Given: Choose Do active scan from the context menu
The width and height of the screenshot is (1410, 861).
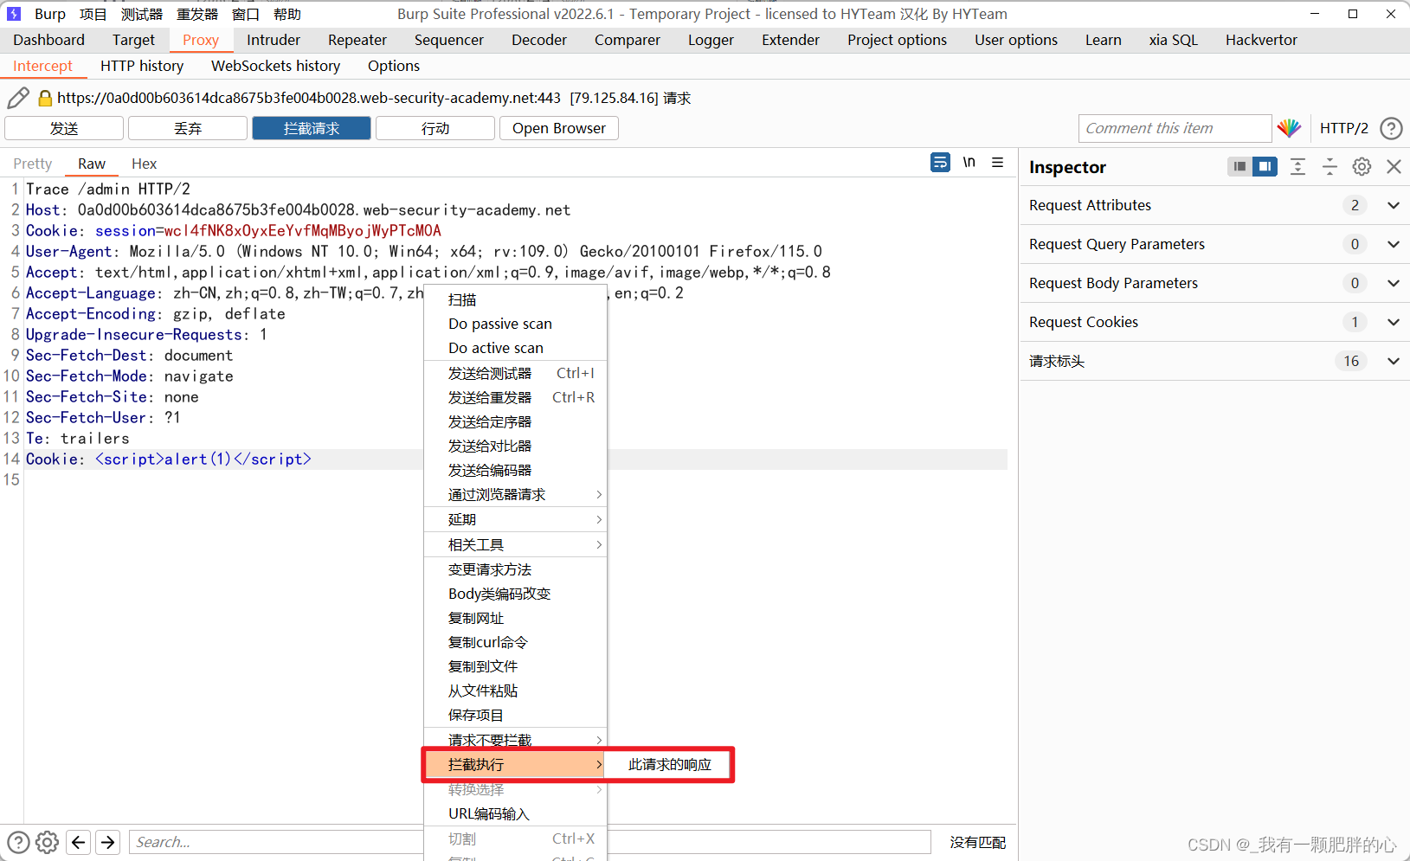Looking at the screenshot, I should pyautogui.click(x=516, y=348).
